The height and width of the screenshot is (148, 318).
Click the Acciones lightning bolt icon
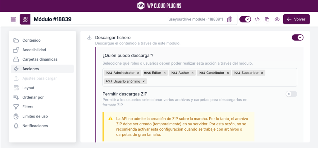(x=16, y=69)
